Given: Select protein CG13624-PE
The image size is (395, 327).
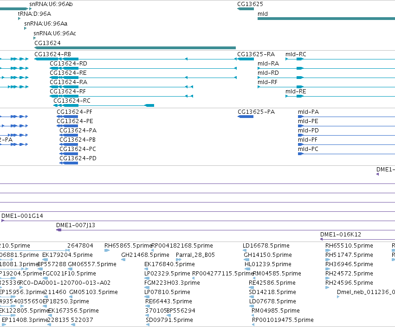Looking at the screenshot, I should (75, 121).
